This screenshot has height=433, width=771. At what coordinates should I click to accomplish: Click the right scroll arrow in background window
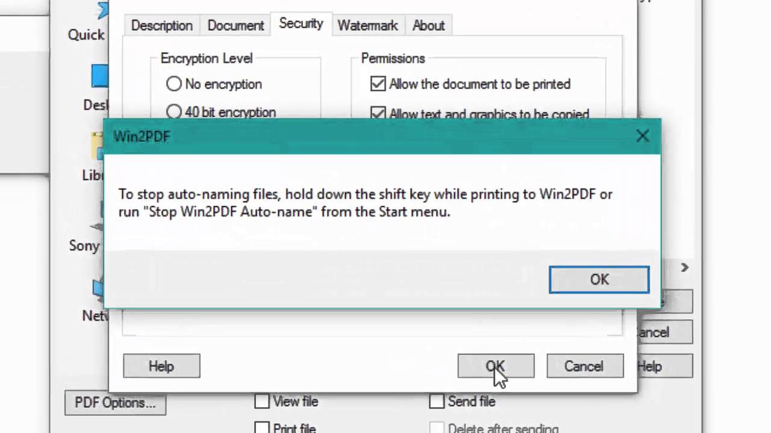684,268
